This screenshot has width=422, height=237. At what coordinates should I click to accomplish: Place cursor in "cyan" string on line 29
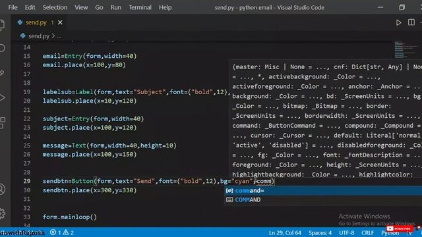tap(242, 181)
